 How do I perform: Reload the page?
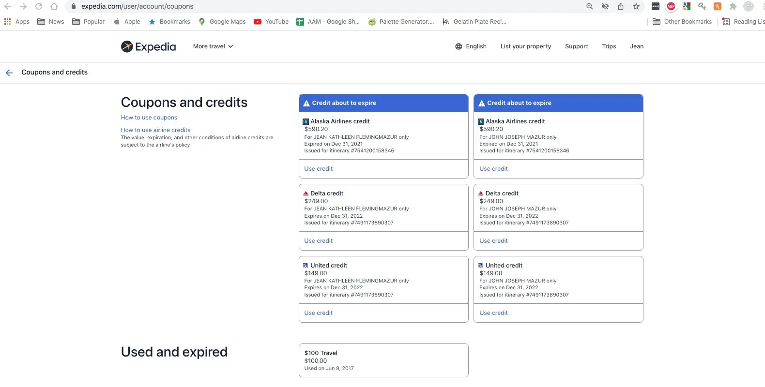click(x=39, y=6)
